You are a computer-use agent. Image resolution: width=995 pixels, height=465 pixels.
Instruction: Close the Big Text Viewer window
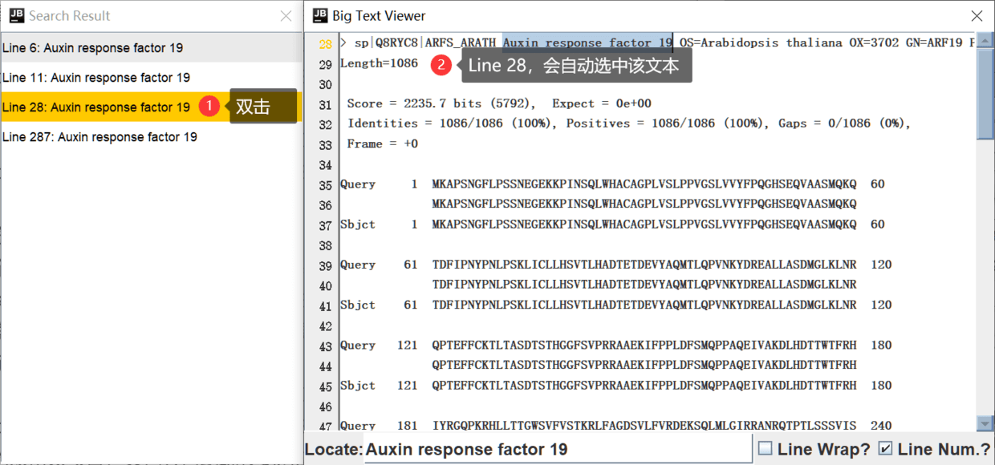977,16
